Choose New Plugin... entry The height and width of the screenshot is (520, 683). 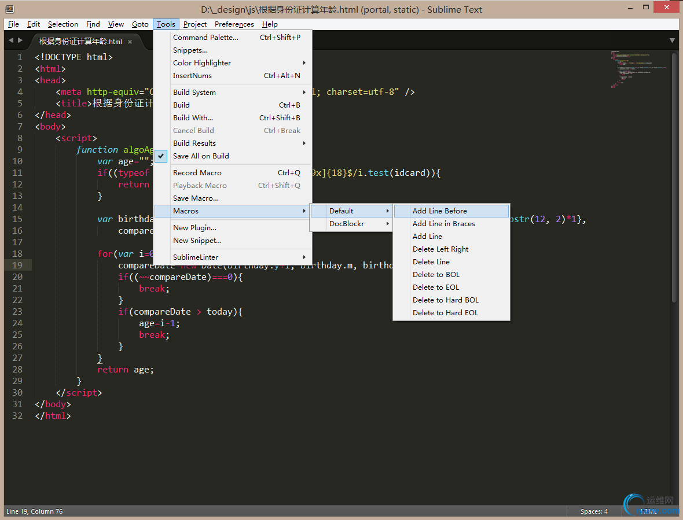pyautogui.click(x=233, y=227)
